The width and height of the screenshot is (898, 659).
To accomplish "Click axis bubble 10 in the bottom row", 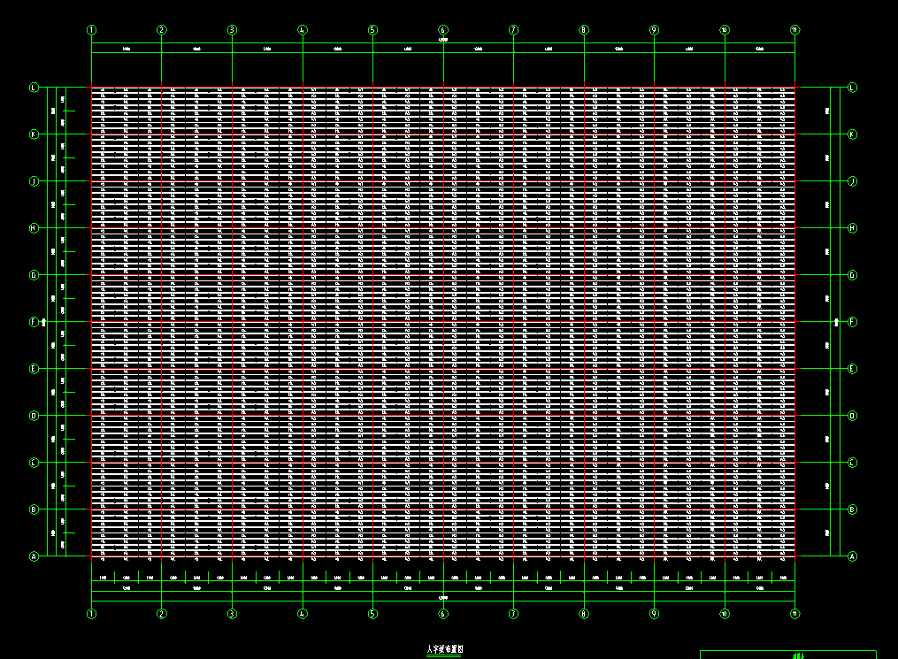I will (725, 614).
